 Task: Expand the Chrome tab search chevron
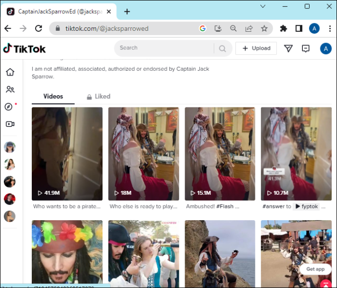click(x=263, y=6)
